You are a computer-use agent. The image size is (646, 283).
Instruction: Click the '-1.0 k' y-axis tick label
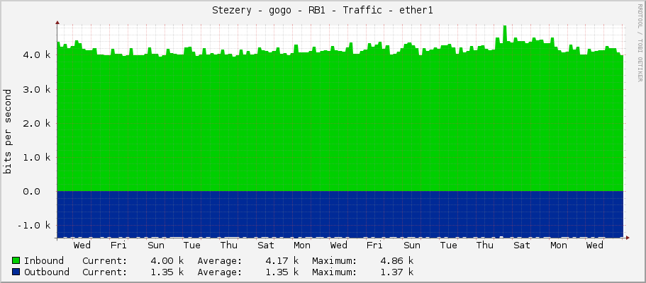click(x=33, y=226)
